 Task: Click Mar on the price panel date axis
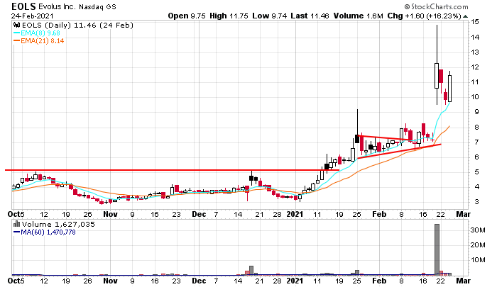[464, 214]
